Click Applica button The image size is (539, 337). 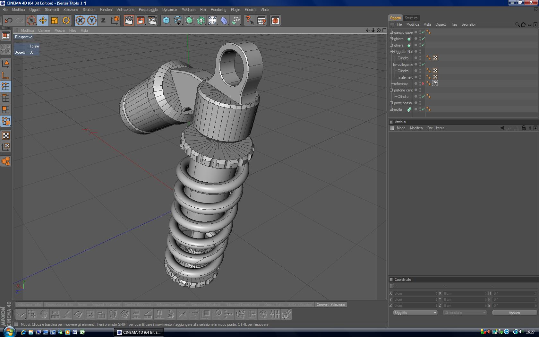[514, 313]
